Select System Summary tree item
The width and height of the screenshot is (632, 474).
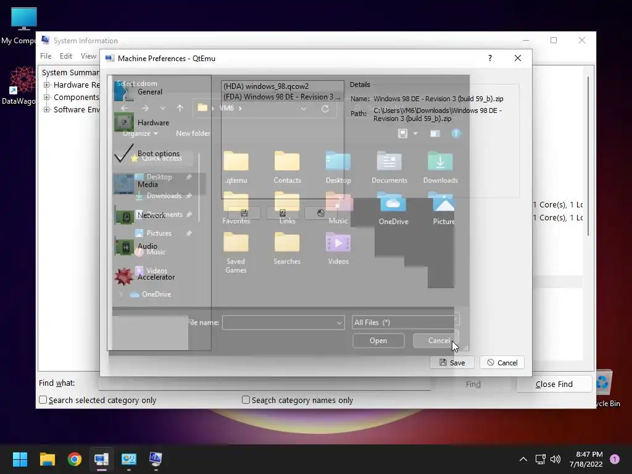click(x=70, y=73)
